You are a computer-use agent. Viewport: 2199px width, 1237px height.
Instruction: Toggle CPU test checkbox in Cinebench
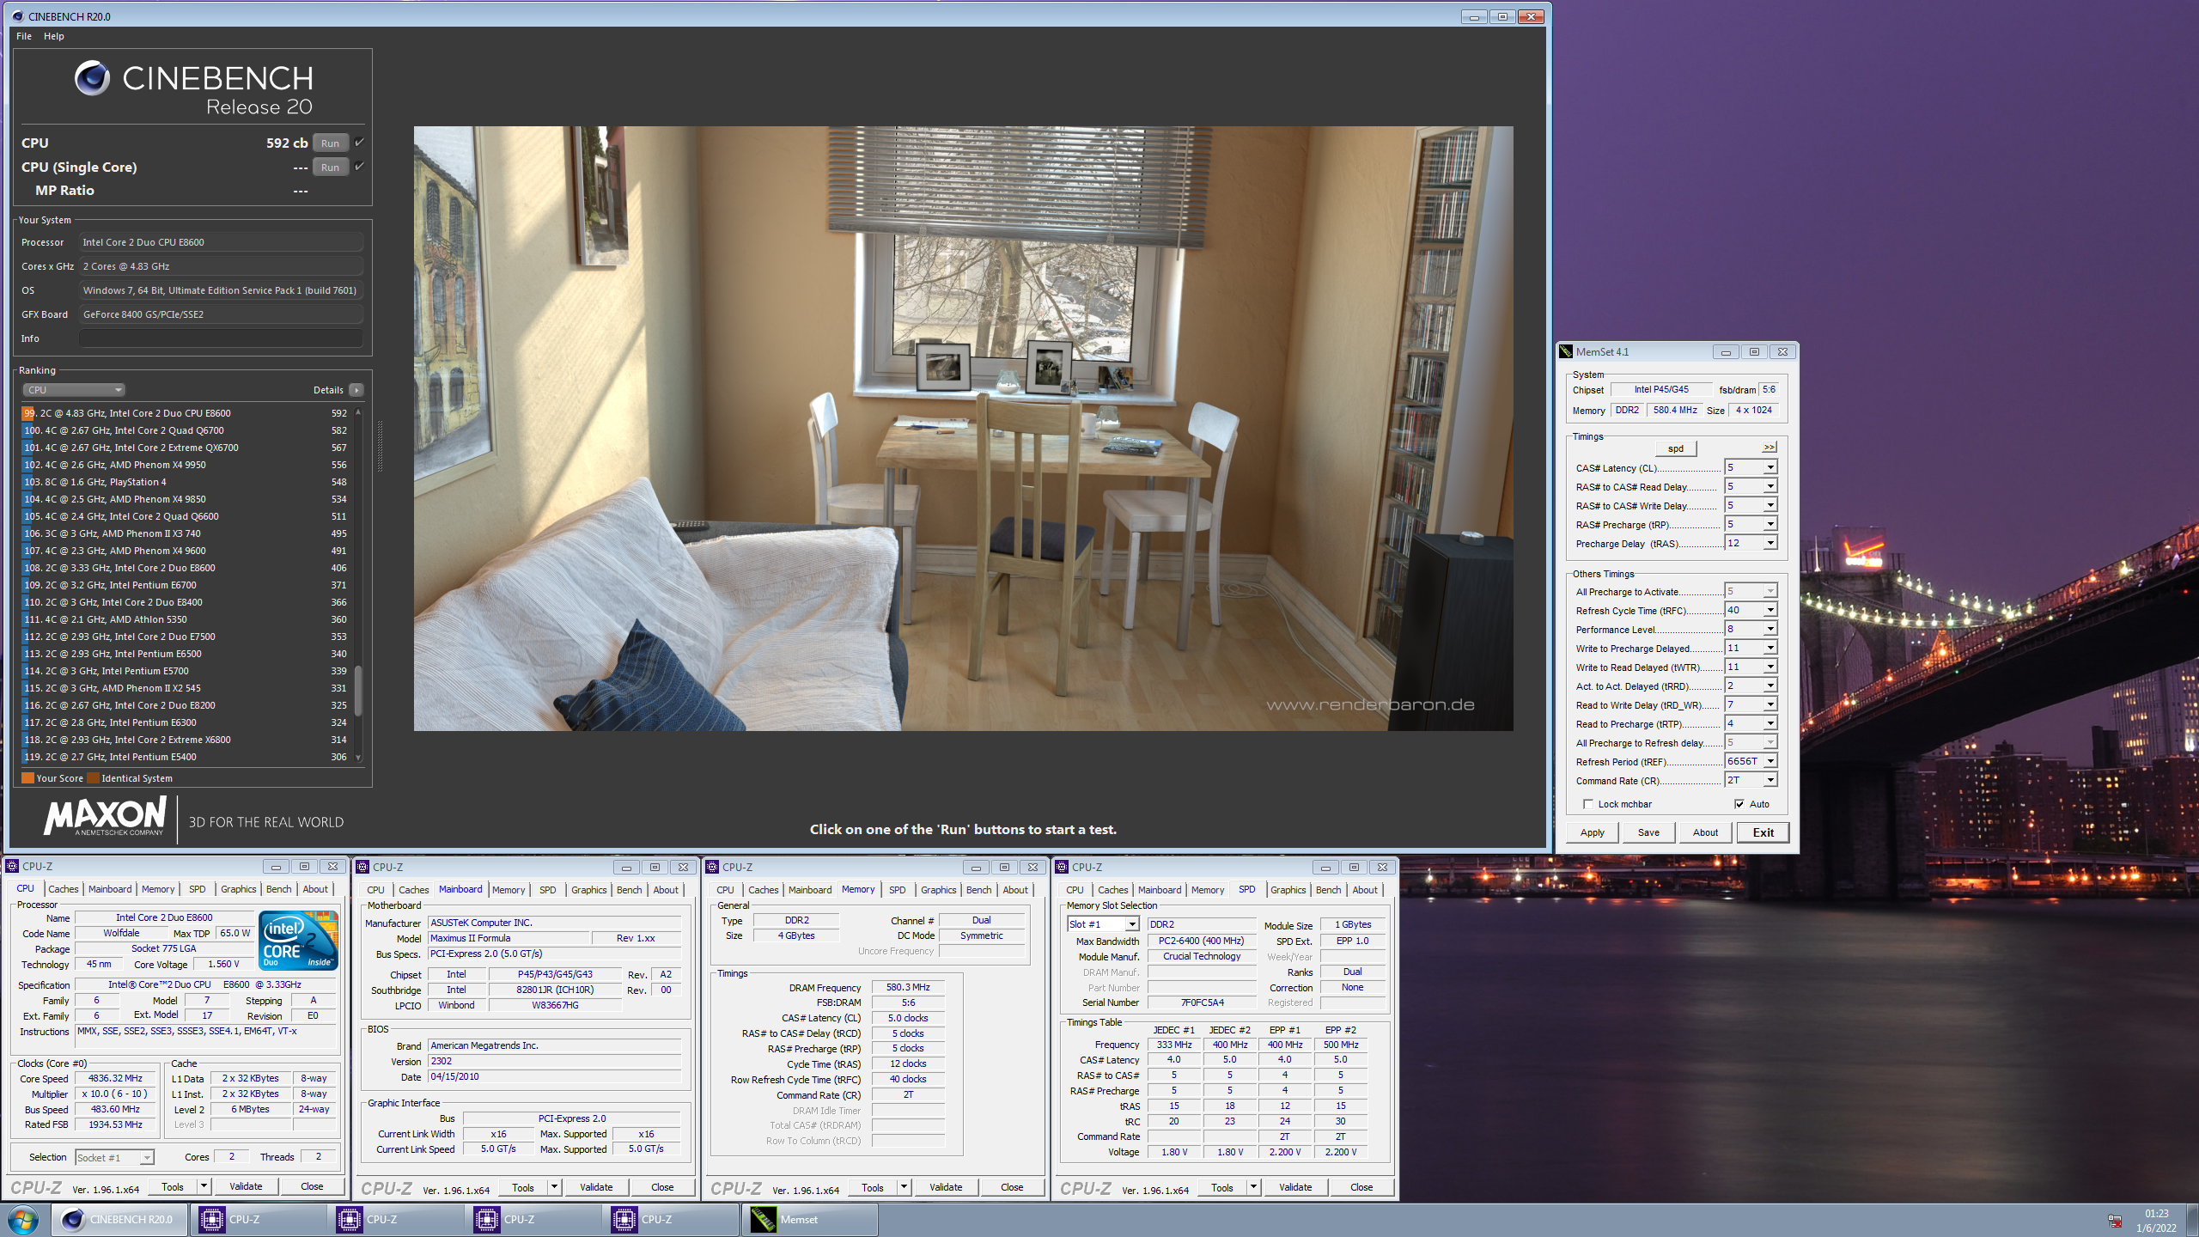[x=359, y=143]
